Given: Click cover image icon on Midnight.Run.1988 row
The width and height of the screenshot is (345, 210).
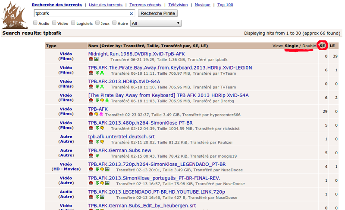Looking at the screenshot, I should [x=96, y=59].
